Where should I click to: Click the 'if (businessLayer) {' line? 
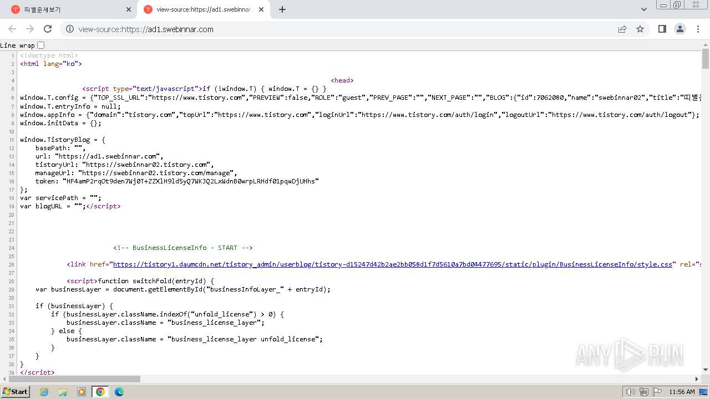pyautogui.click(x=74, y=306)
